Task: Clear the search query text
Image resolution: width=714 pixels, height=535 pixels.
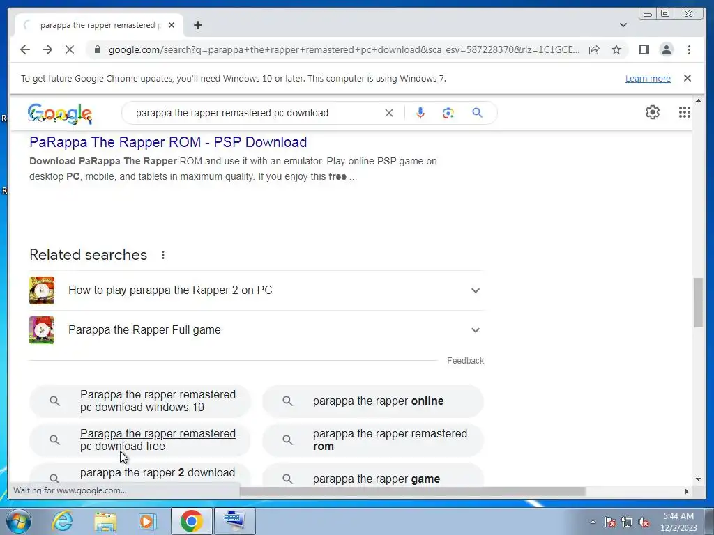Action: pos(388,113)
